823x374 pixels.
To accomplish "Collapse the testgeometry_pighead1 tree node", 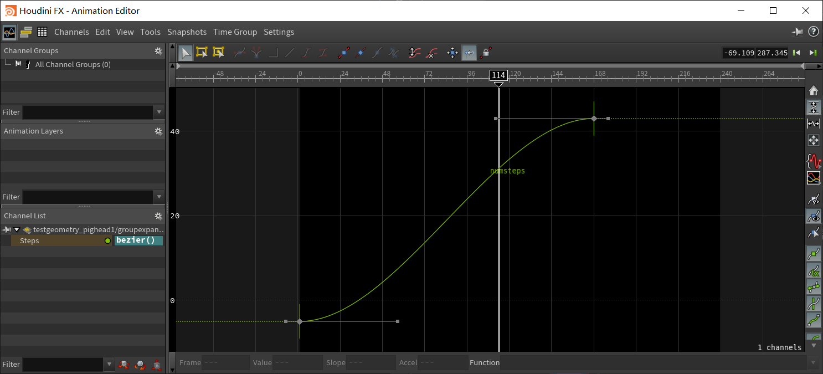I will coord(17,229).
